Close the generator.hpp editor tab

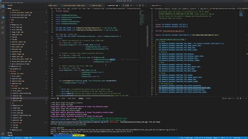coord(120,5)
